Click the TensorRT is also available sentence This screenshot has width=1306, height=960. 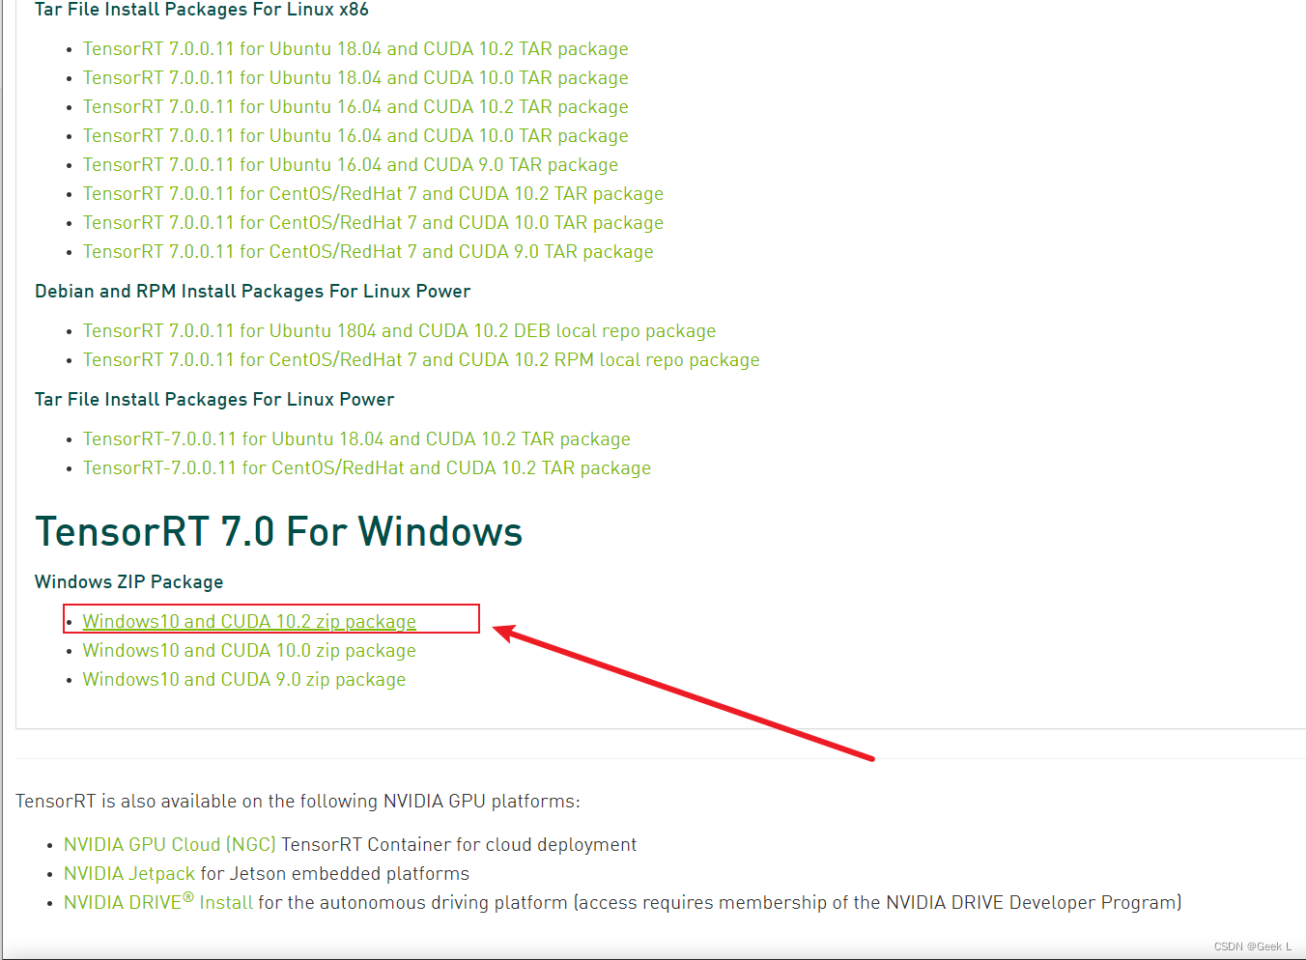click(x=298, y=802)
